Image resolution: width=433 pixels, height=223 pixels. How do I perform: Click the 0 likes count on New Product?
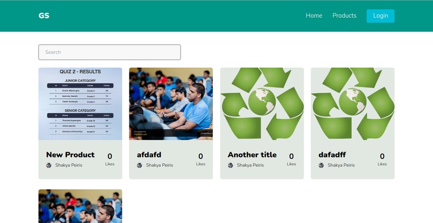[110, 156]
